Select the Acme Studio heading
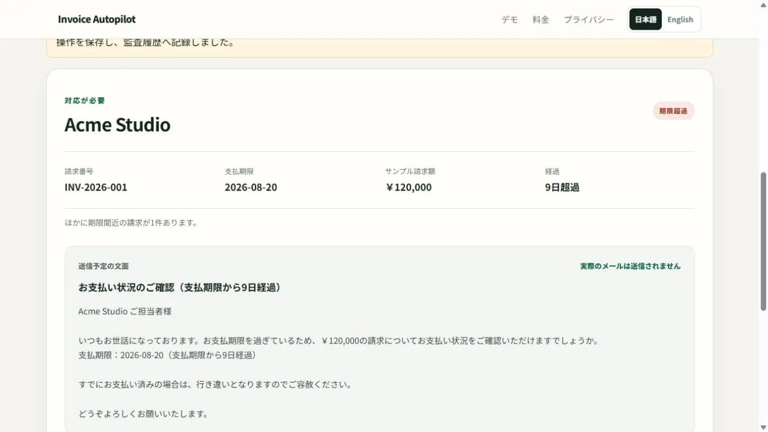Screen dimensions: 768x432 click(x=117, y=124)
